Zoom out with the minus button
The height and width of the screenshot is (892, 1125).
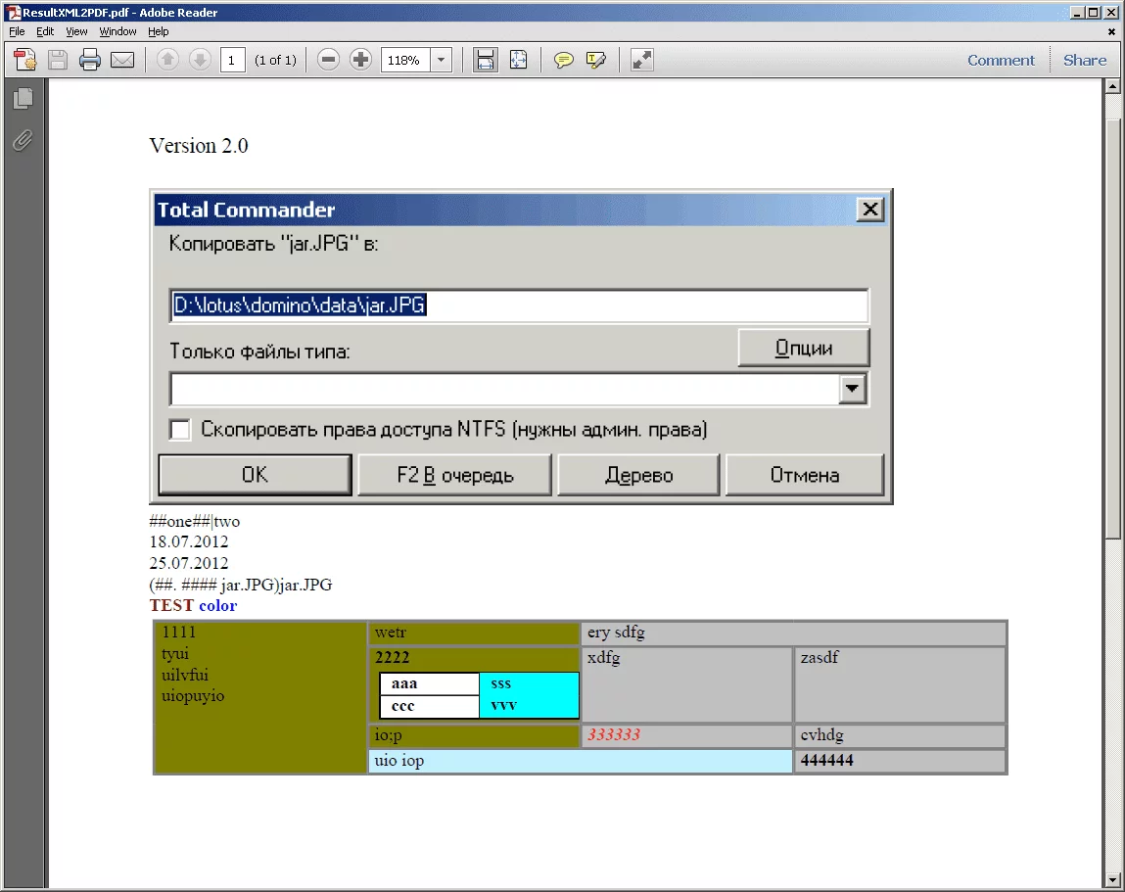[329, 60]
